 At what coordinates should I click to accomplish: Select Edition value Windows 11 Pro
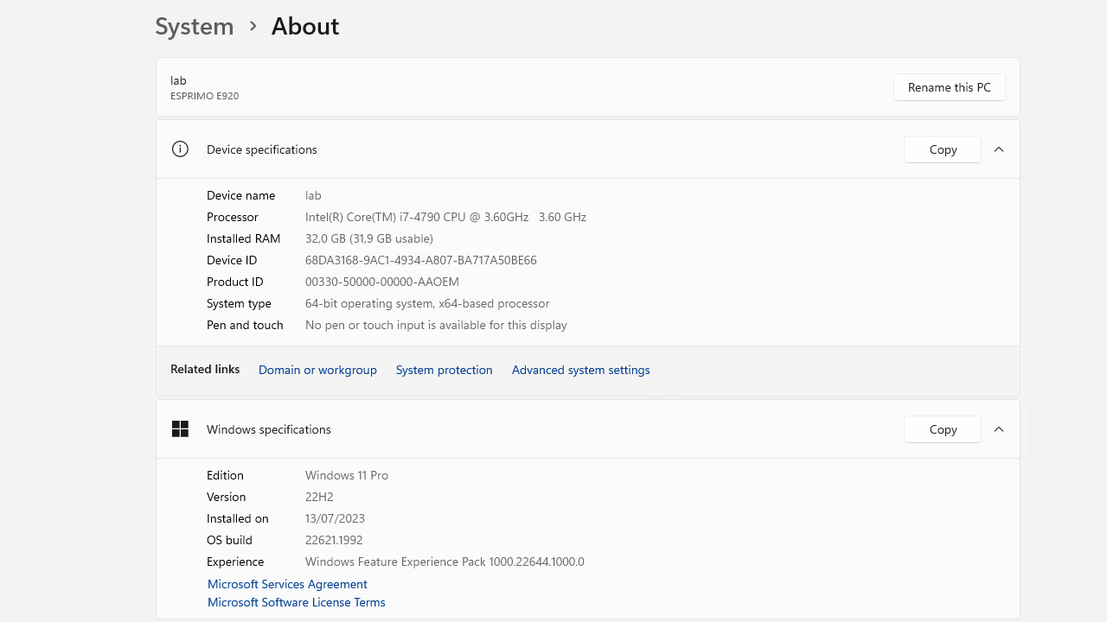(x=347, y=475)
